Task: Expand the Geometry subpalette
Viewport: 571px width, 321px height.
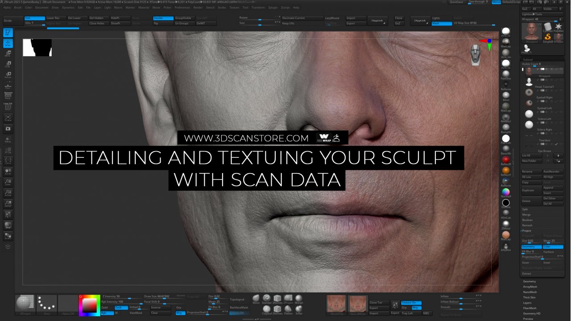Action: (530, 281)
